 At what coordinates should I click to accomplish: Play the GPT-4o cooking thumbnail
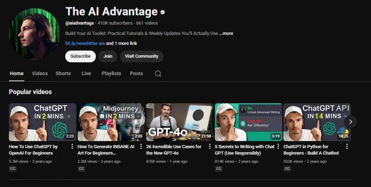(x=180, y=122)
